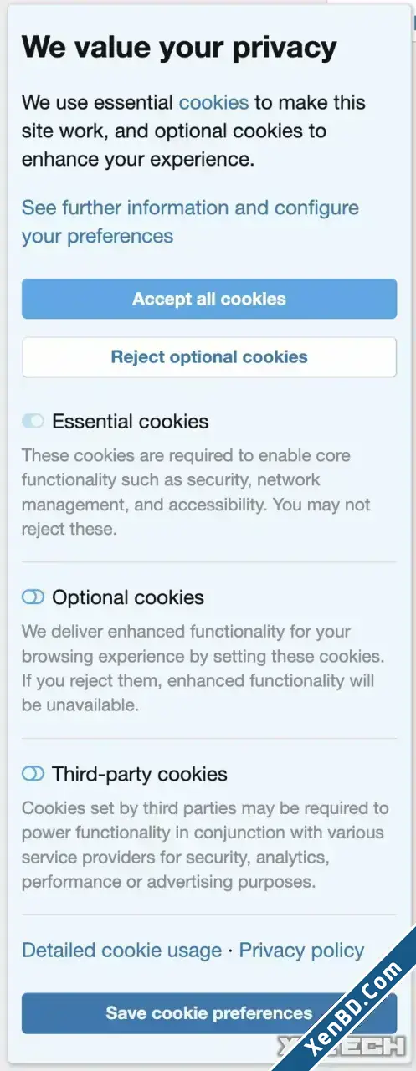The height and width of the screenshot is (1071, 416).
Task: Click the Essential cookies description paragraph
Action: (197, 492)
